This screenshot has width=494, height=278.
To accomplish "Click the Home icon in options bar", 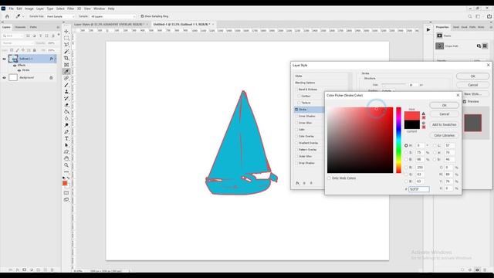I will point(7,16).
